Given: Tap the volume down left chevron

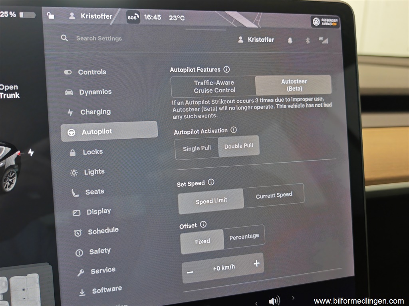Looking at the screenshot, I should coord(256,303).
